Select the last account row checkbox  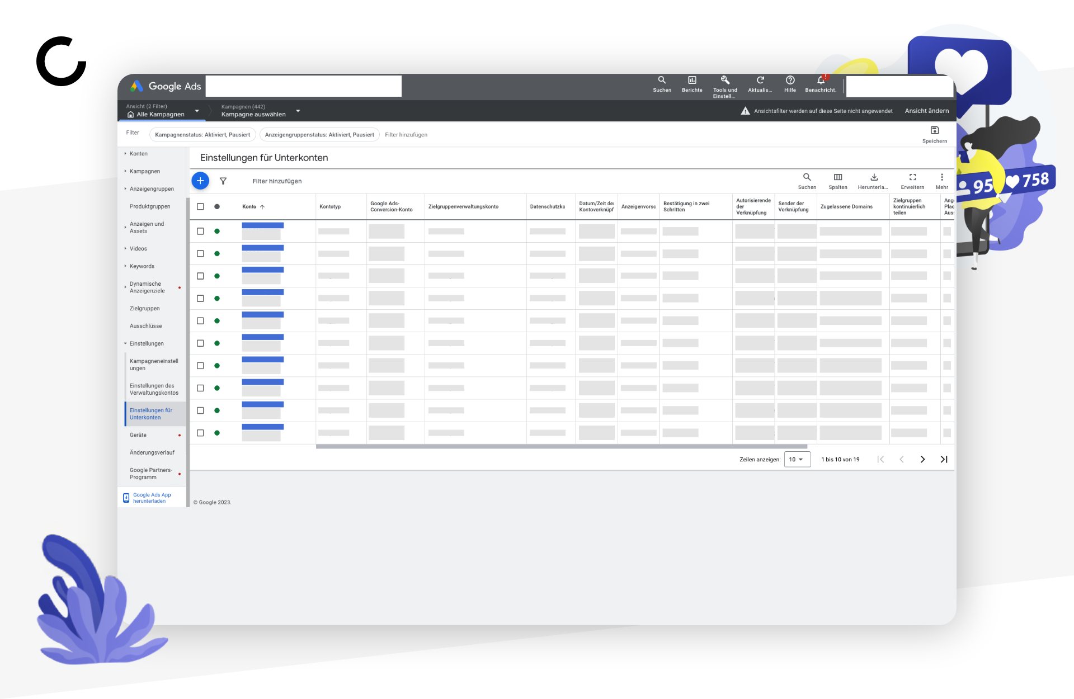pos(200,433)
